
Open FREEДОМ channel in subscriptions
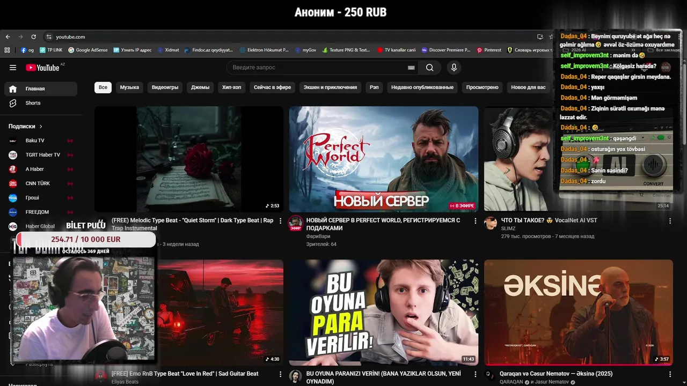click(x=41, y=212)
